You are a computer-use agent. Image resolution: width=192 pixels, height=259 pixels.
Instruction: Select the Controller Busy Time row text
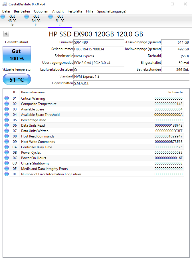point(37,147)
